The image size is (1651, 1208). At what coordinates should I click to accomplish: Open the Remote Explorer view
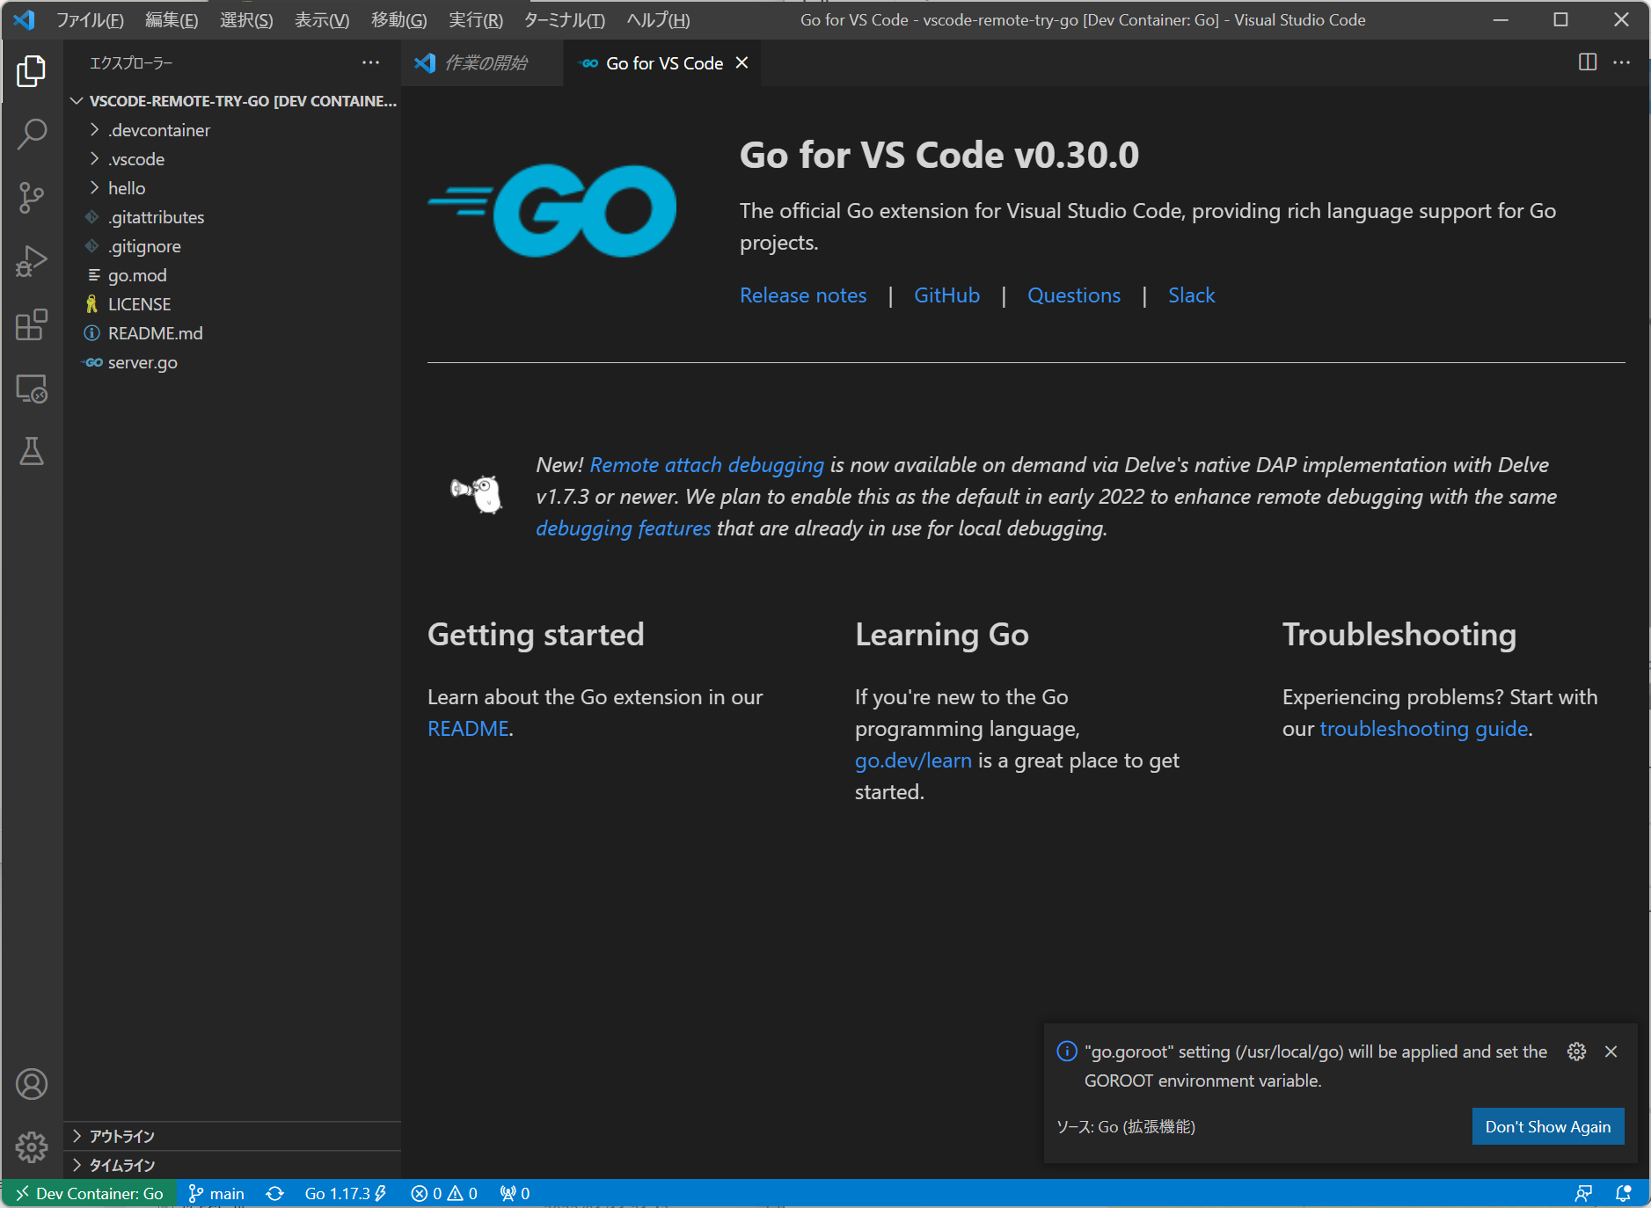click(32, 388)
